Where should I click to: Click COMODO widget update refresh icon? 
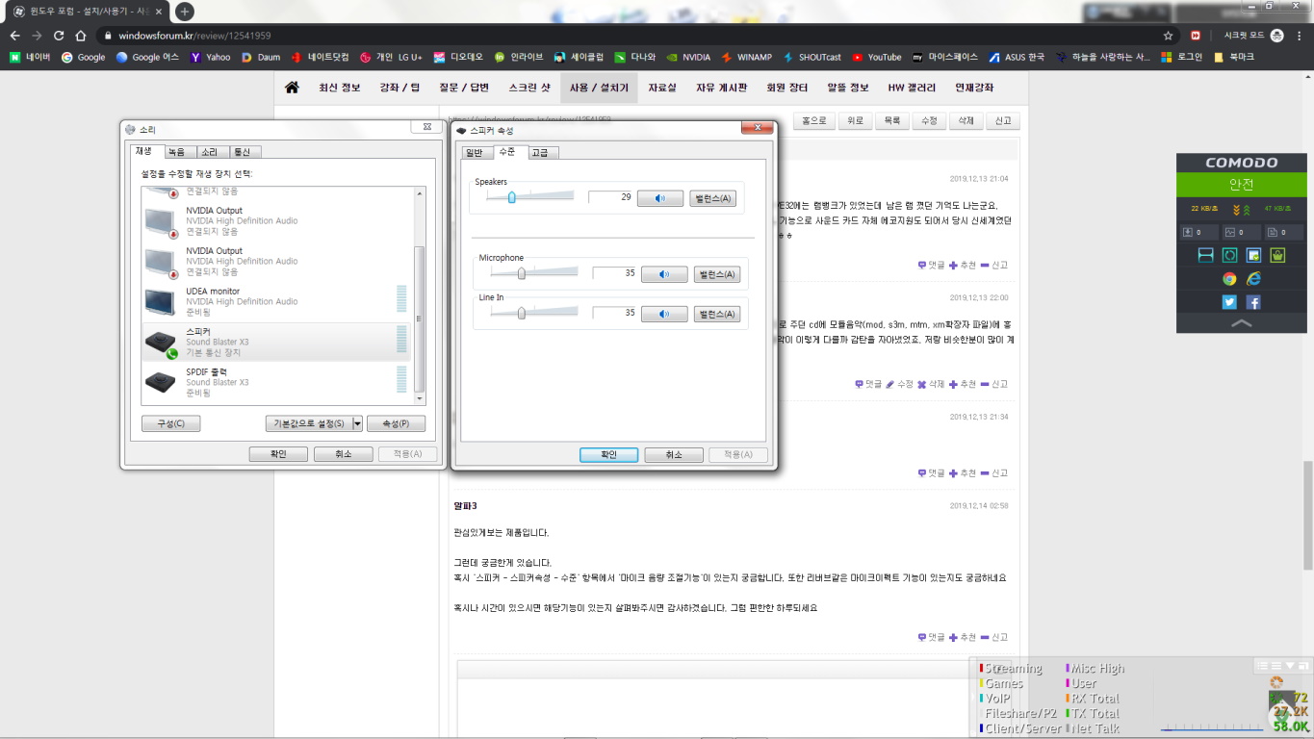coord(1229,255)
